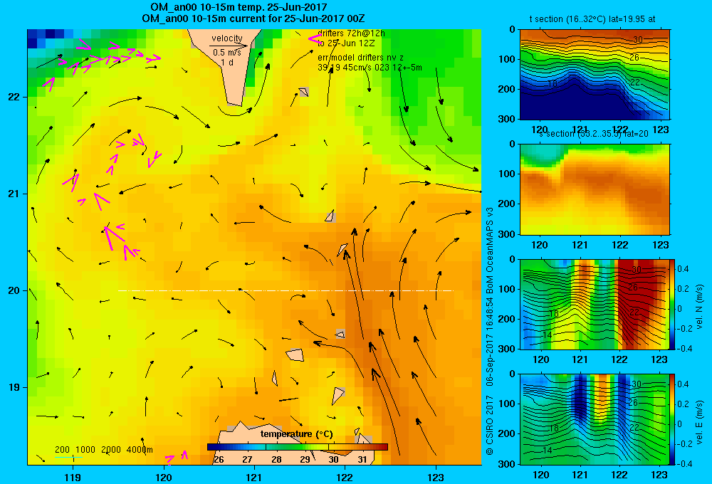
Task: Click longitude label 121 on main map axis
Action: click(254, 477)
